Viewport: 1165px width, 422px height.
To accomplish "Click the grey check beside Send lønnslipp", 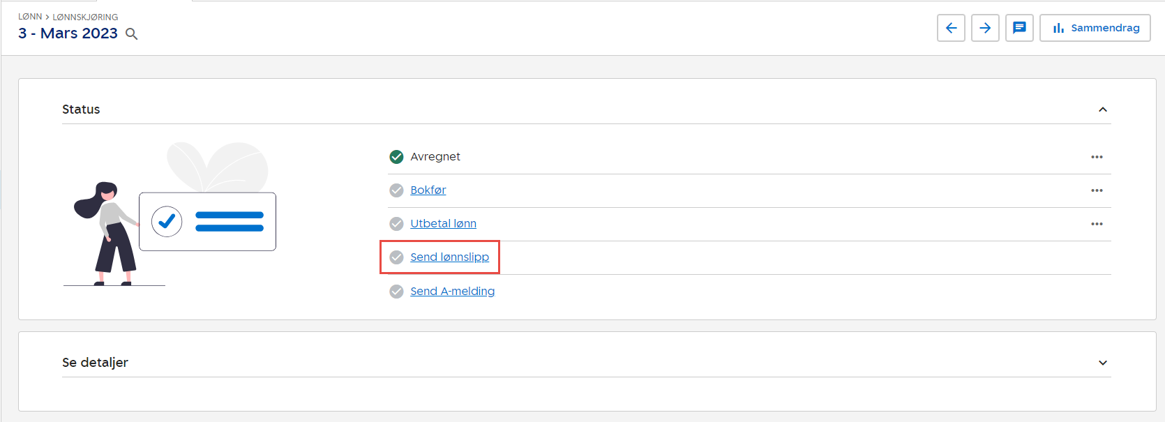I will pos(396,257).
